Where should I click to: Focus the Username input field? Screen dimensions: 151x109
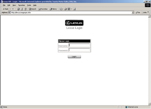[79, 45]
